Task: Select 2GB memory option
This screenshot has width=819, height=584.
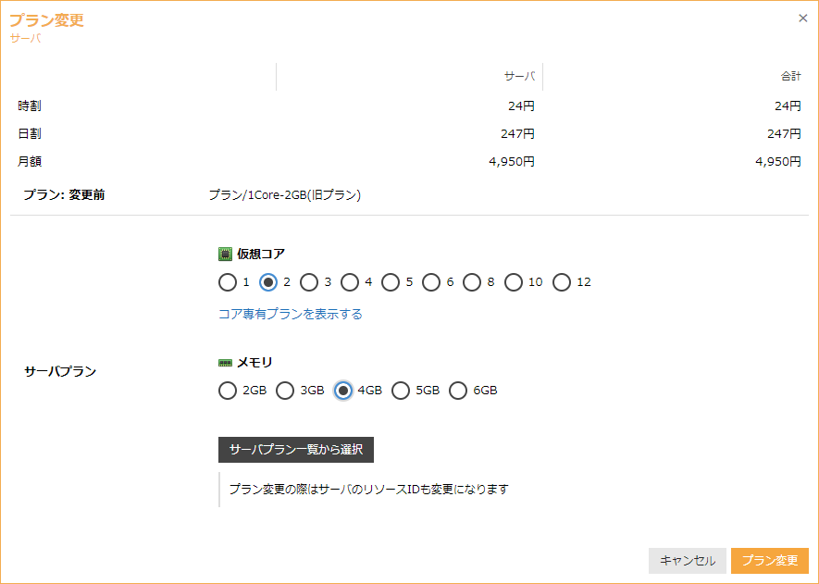Action: coord(228,391)
